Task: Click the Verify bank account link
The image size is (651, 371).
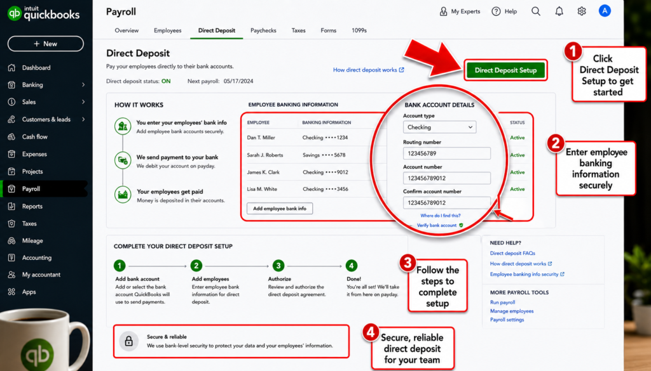Action: 440,225
